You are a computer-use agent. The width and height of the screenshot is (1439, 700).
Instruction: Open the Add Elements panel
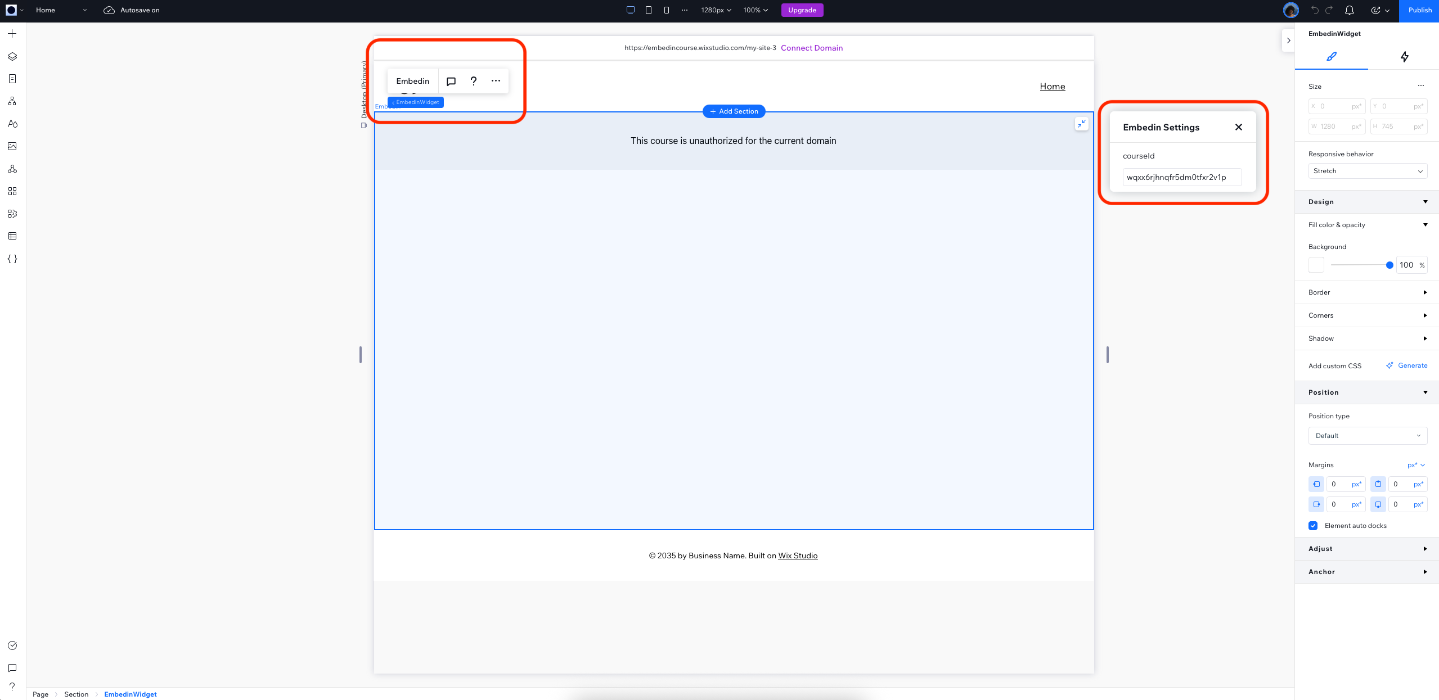(12, 33)
